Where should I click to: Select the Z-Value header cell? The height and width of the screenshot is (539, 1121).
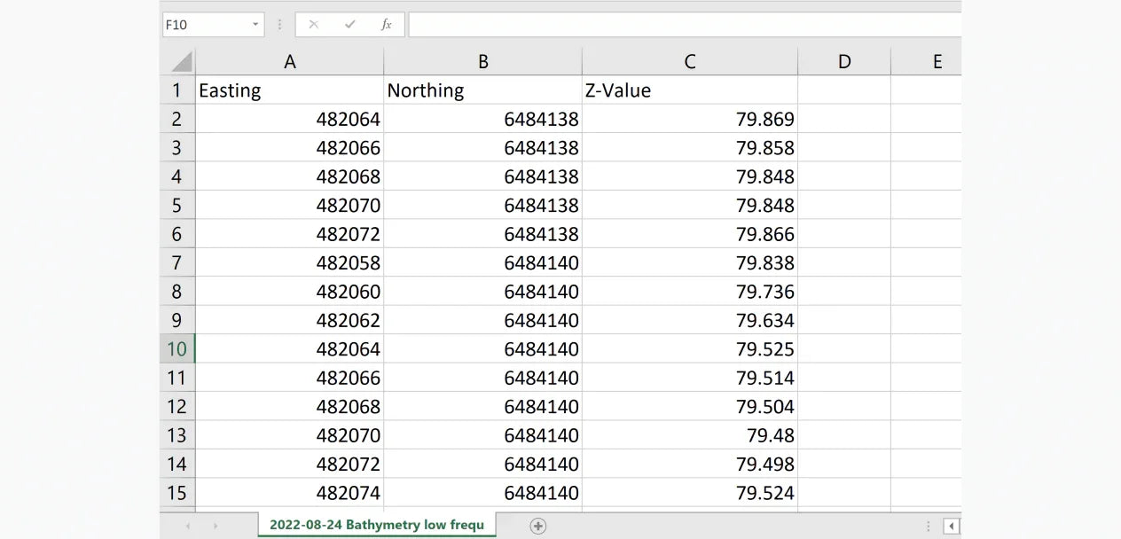coord(689,90)
